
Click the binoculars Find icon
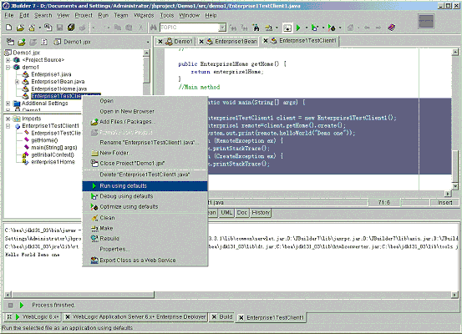click(x=153, y=28)
